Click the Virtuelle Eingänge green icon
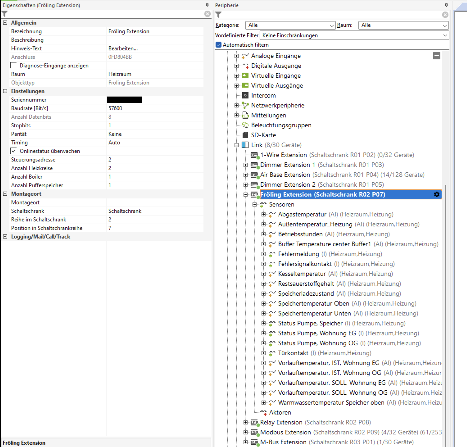Image resolution: width=467 pixels, height=447 pixels. (x=245, y=76)
